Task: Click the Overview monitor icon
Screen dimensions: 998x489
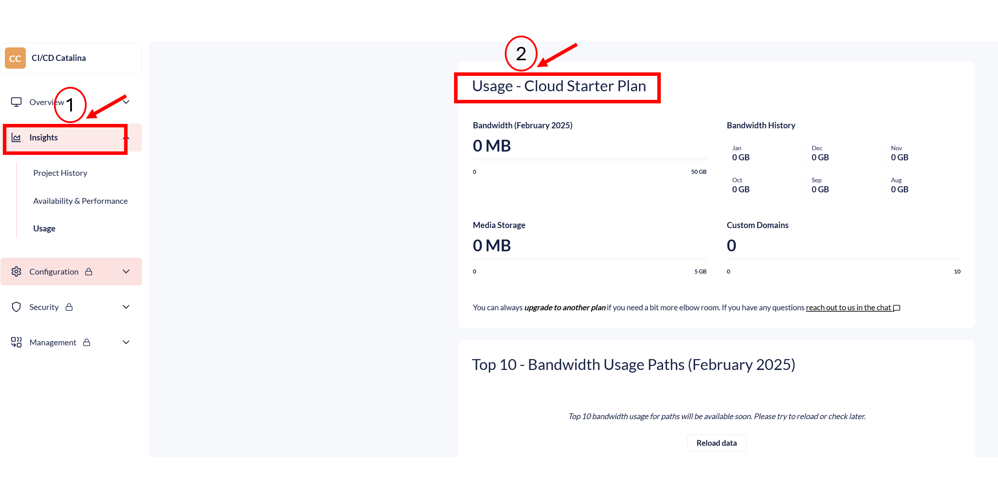Action: click(x=16, y=102)
